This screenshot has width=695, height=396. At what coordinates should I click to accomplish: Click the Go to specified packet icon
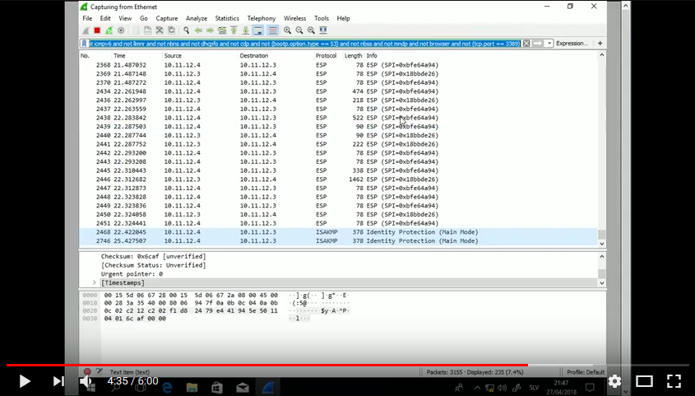[222, 30]
